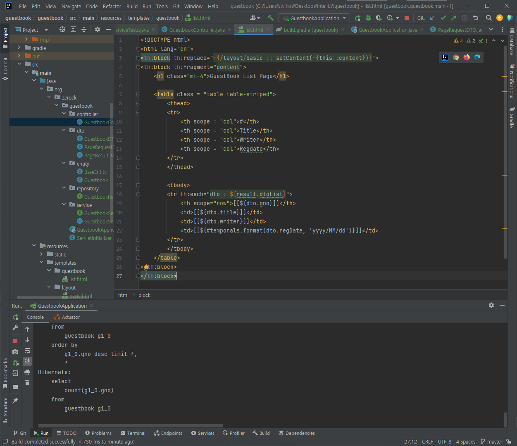
Task: Click the Git Push green arrow
Action: 454,18
